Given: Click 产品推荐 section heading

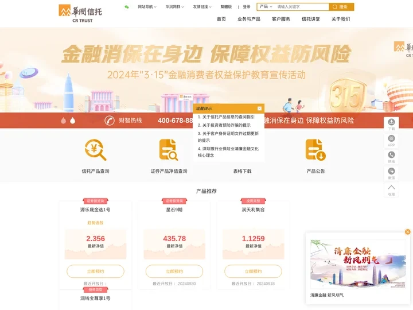Looking at the screenshot, I should click(206, 191).
